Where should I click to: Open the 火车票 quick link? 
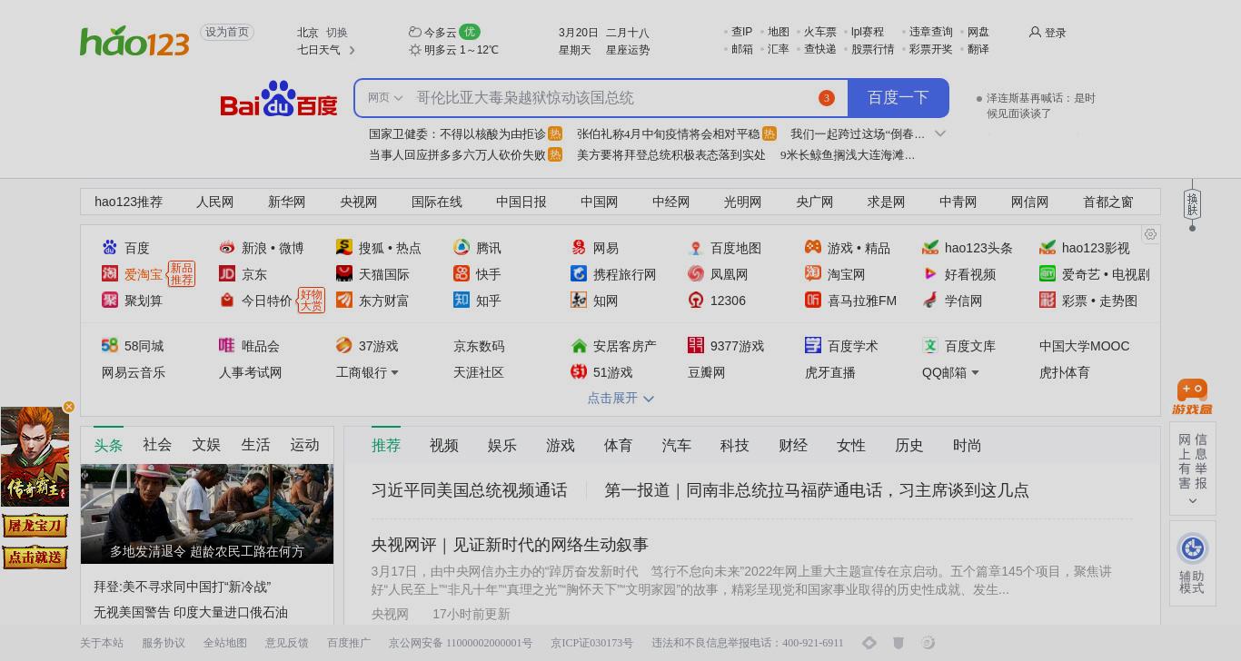[820, 32]
